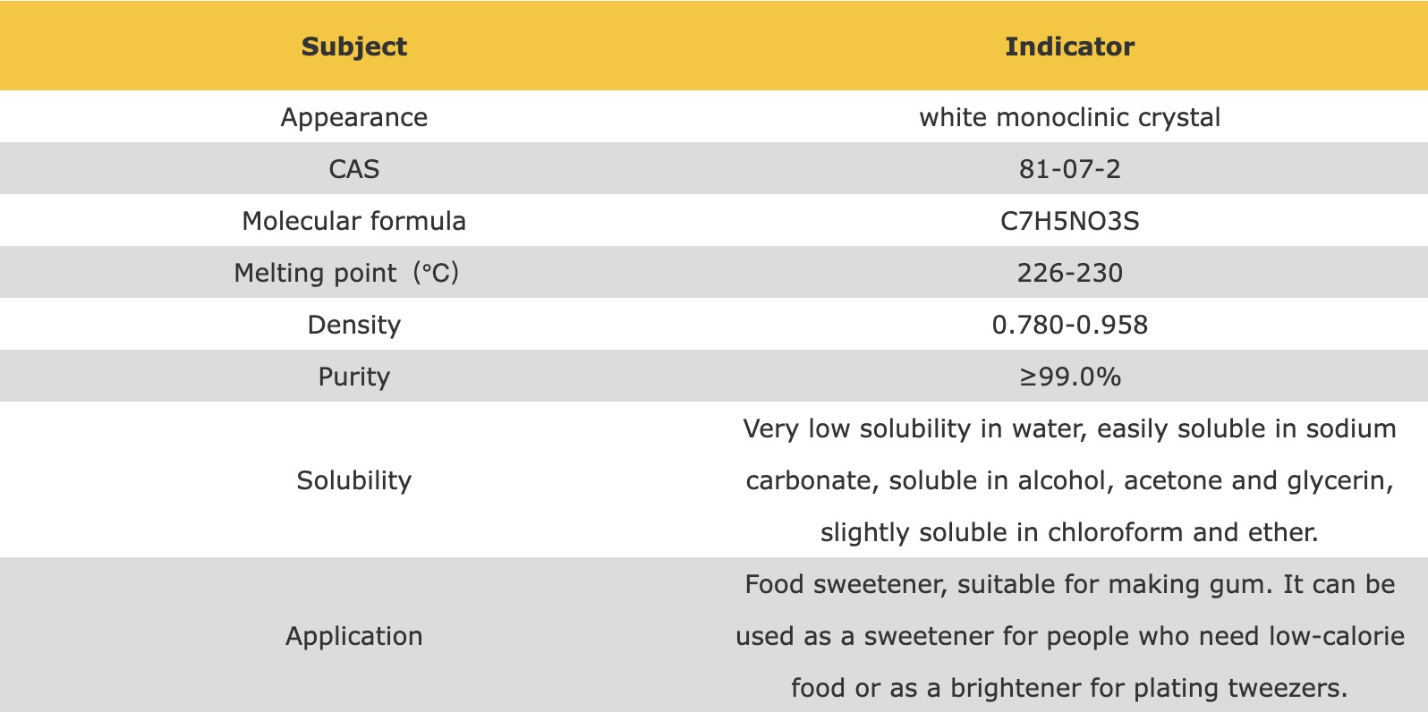Select the Purity row label
This screenshot has width=1428, height=712.
coord(354,377)
